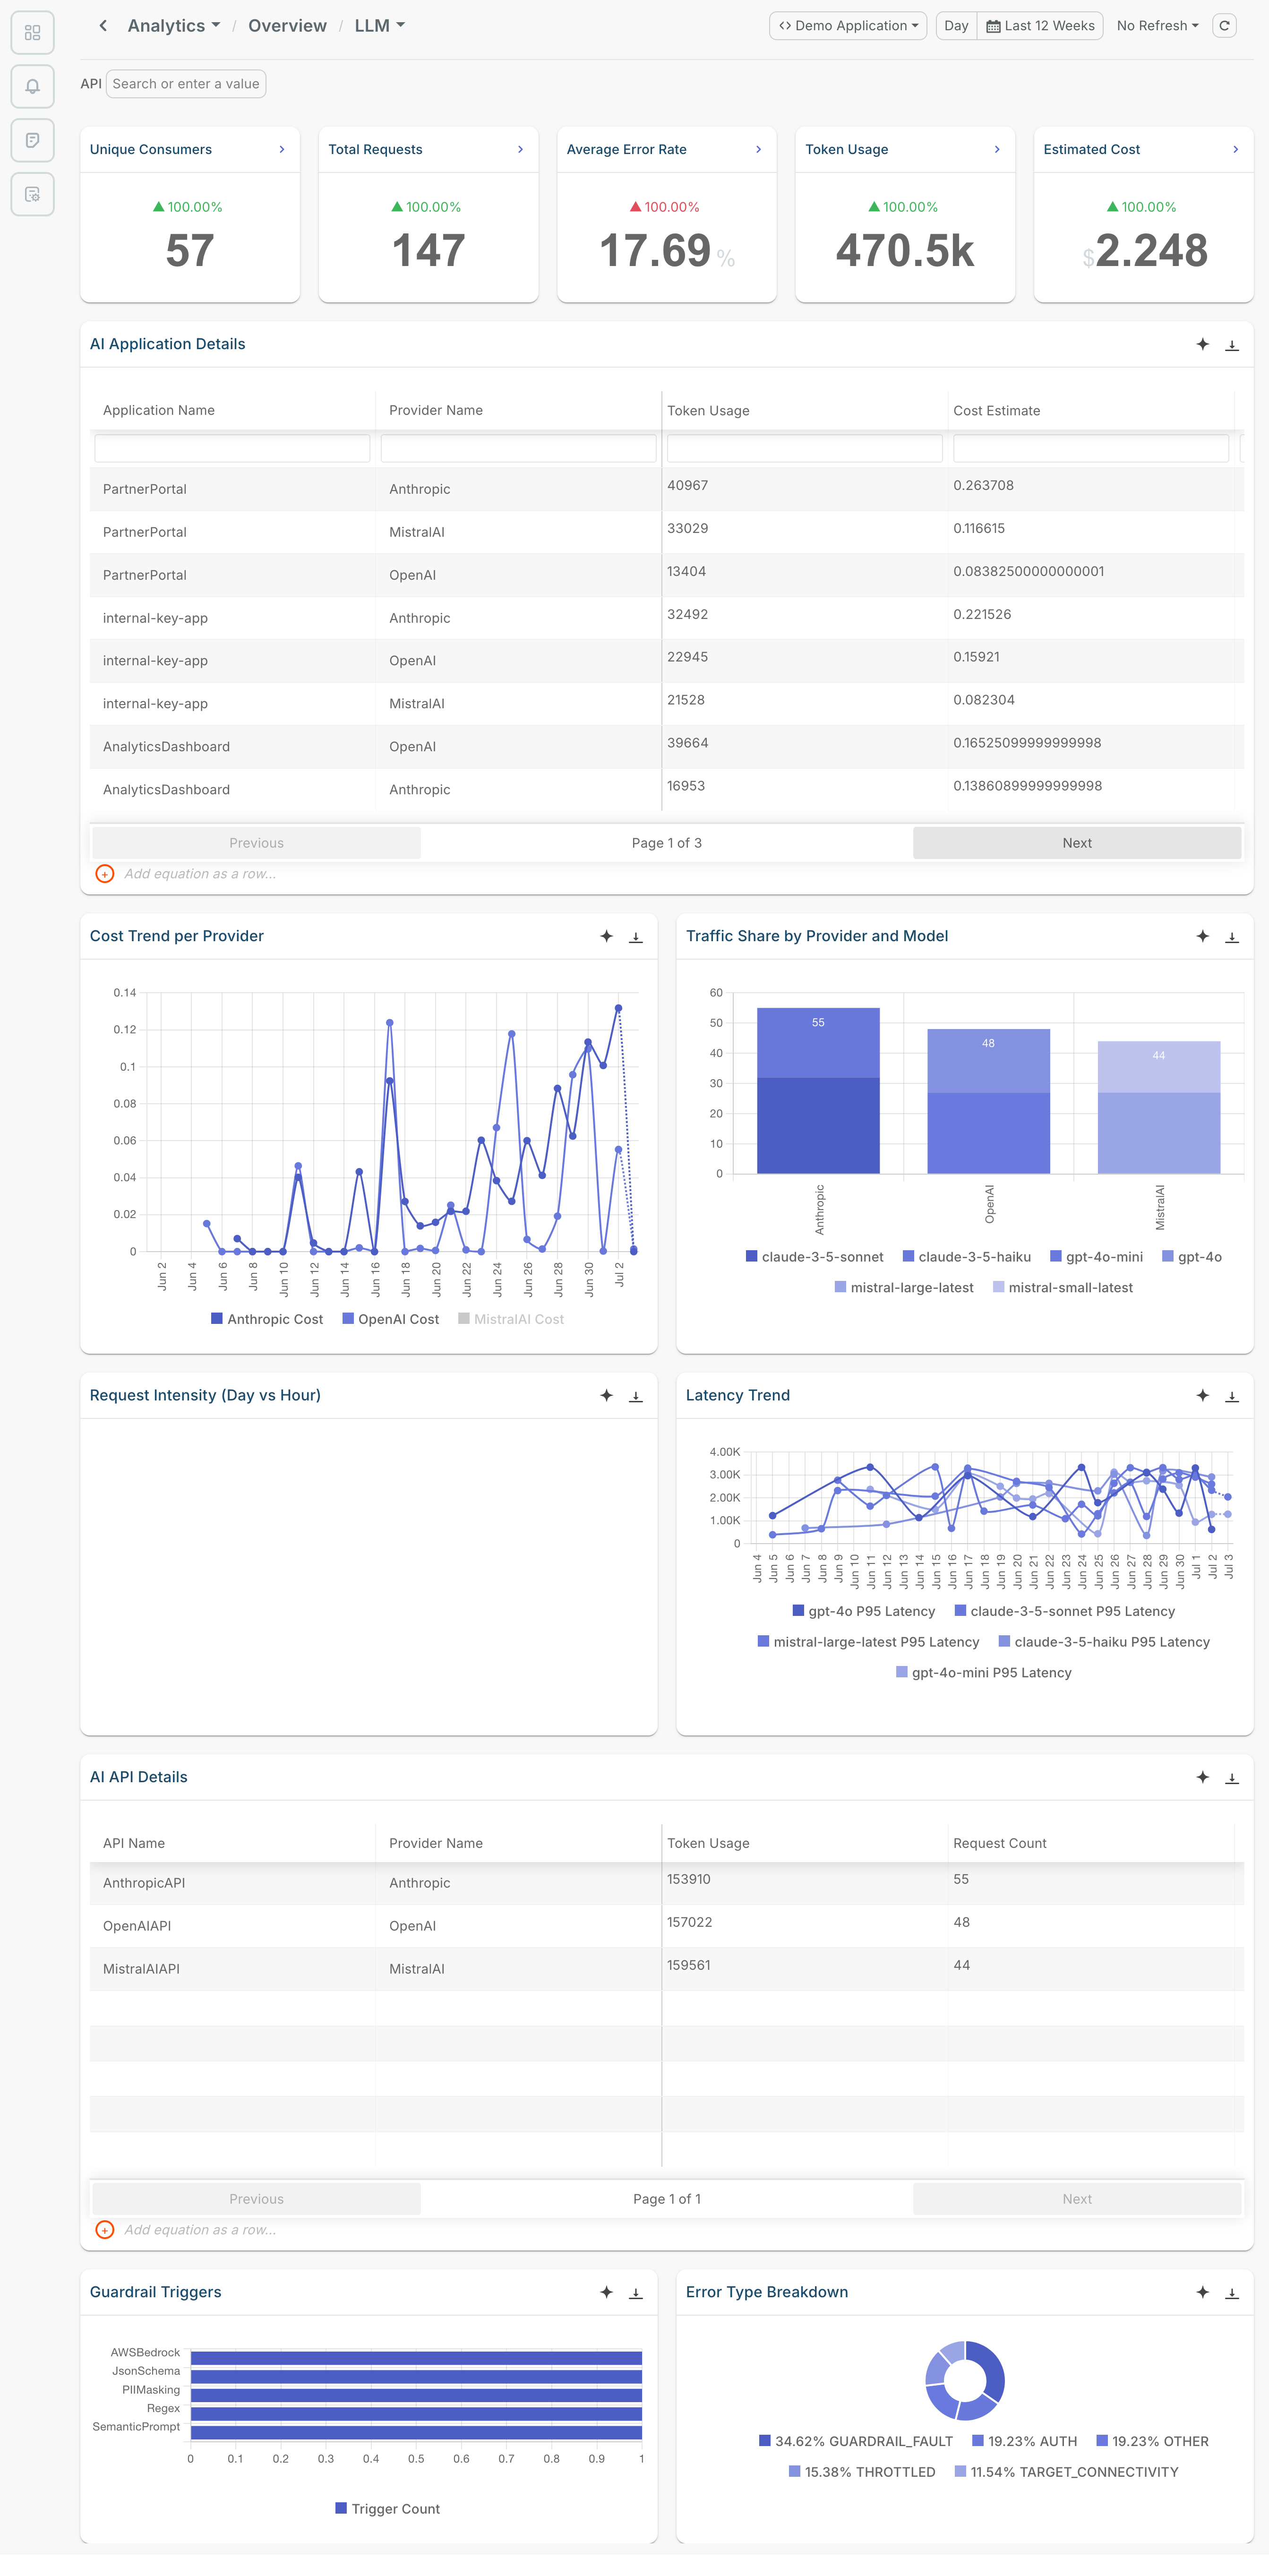Select the Day granularity button
1269x2576 pixels.
pyautogui.click(x=956, y=26)
